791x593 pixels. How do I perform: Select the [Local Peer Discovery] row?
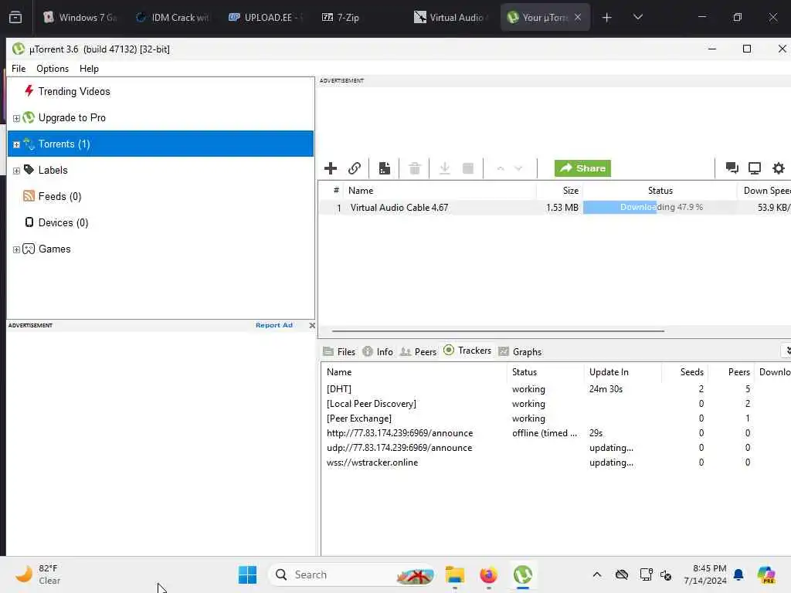[x=555, y=403]
